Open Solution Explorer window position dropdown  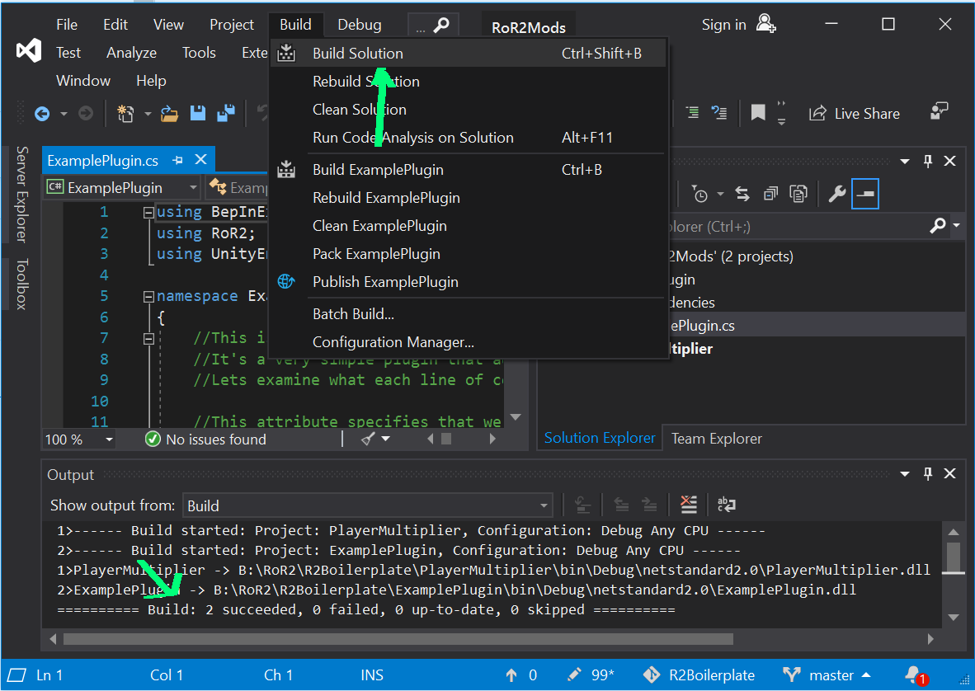click(x=905, y=162)
